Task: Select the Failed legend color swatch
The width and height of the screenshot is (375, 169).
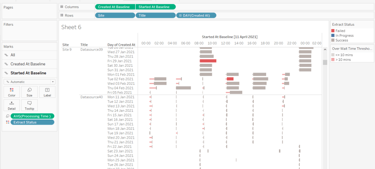Action: pos(333,31)
